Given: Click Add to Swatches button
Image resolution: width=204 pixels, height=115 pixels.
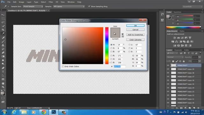Looking at the screenshot, I should 135,35.
